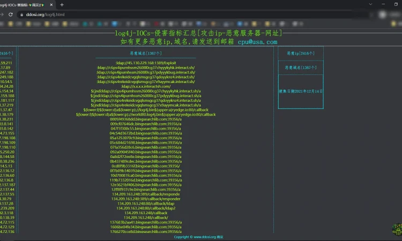Select the 10d70081fca0.bingsearchlib.com entry

(146, 176)
